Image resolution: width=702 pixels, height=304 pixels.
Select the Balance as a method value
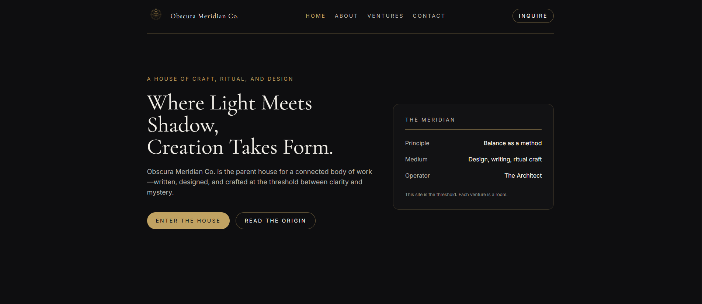tap(512, 143)
